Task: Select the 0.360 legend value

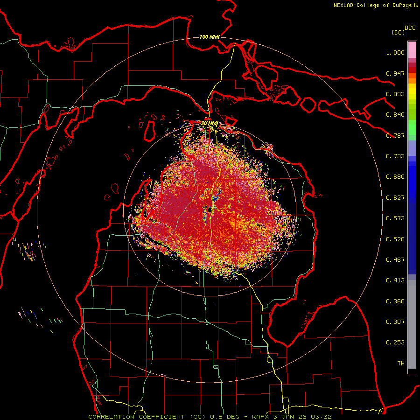Action: [395, 301]
